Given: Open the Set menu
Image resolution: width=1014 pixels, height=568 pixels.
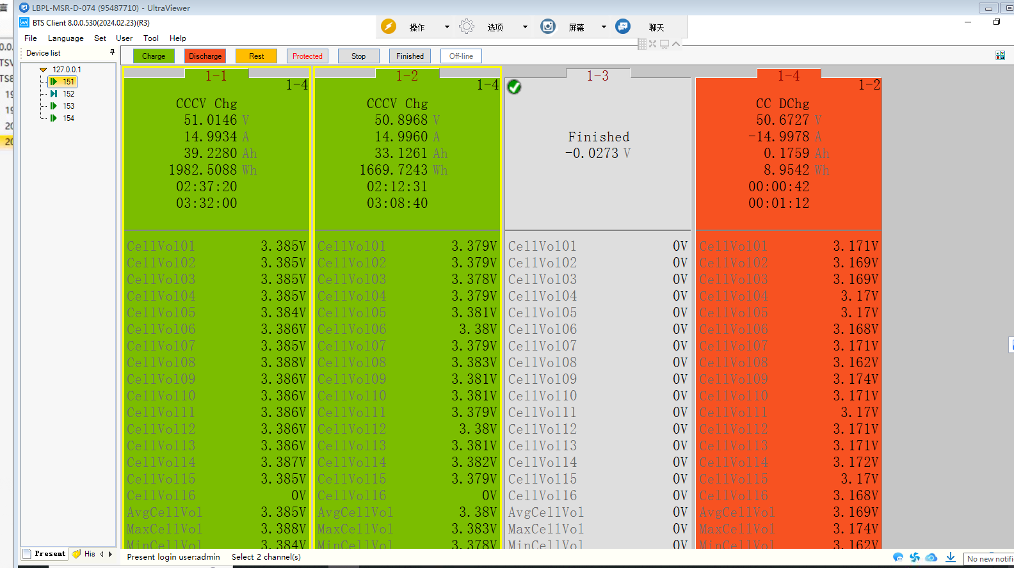Looking at the screenshot, I should point(100,38).
